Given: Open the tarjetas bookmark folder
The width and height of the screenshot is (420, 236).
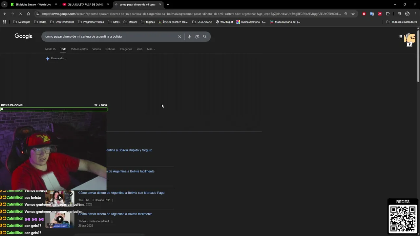Looking at the screenshot, I should (x=148, y=22).
